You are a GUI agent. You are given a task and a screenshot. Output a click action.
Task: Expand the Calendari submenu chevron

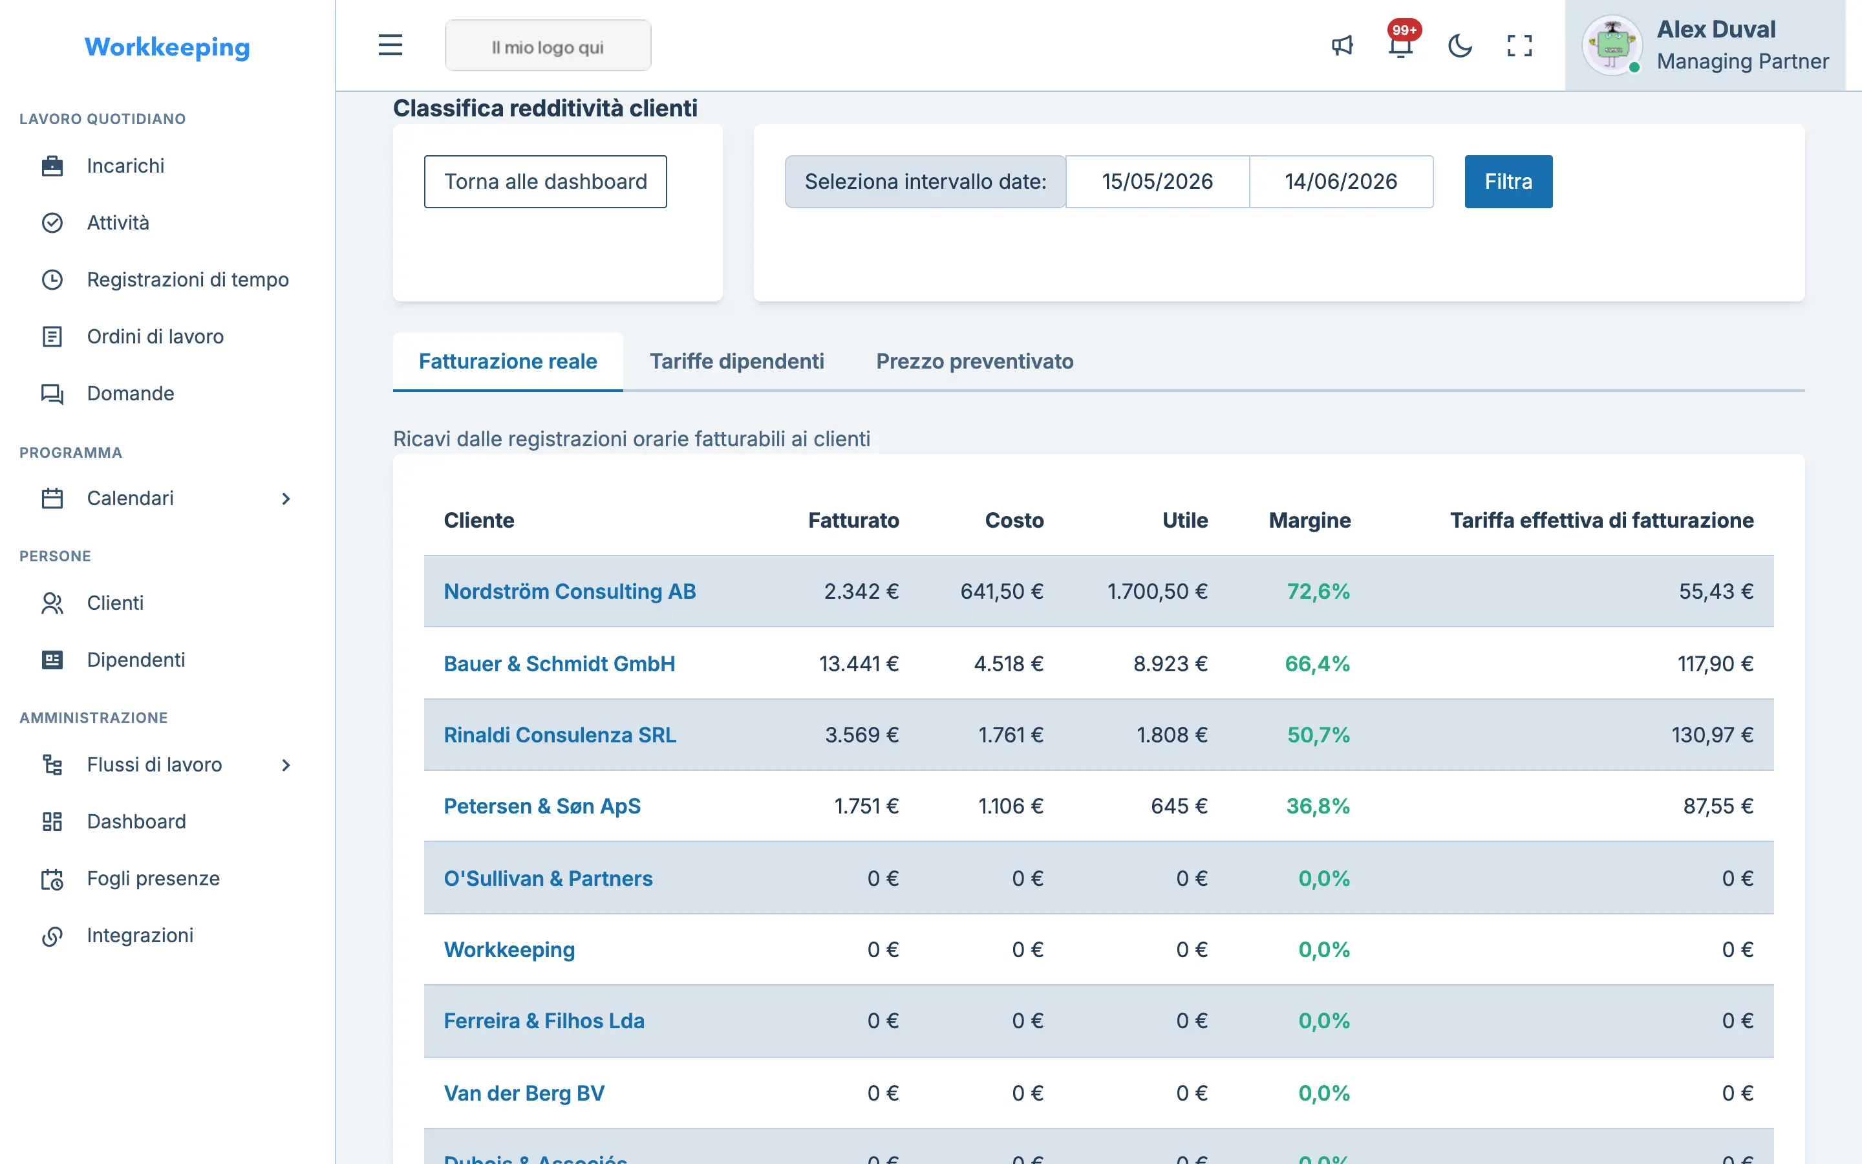tap(286, 498)
